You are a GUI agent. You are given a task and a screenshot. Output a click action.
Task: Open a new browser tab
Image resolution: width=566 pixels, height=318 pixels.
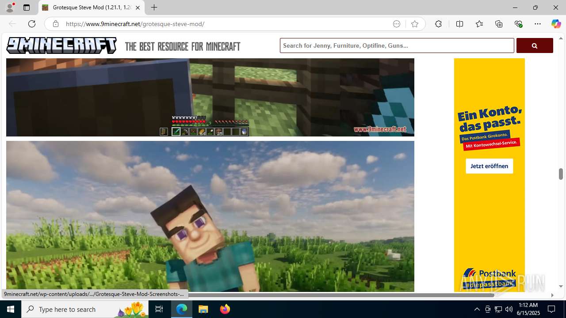click(x=154, y=8)
